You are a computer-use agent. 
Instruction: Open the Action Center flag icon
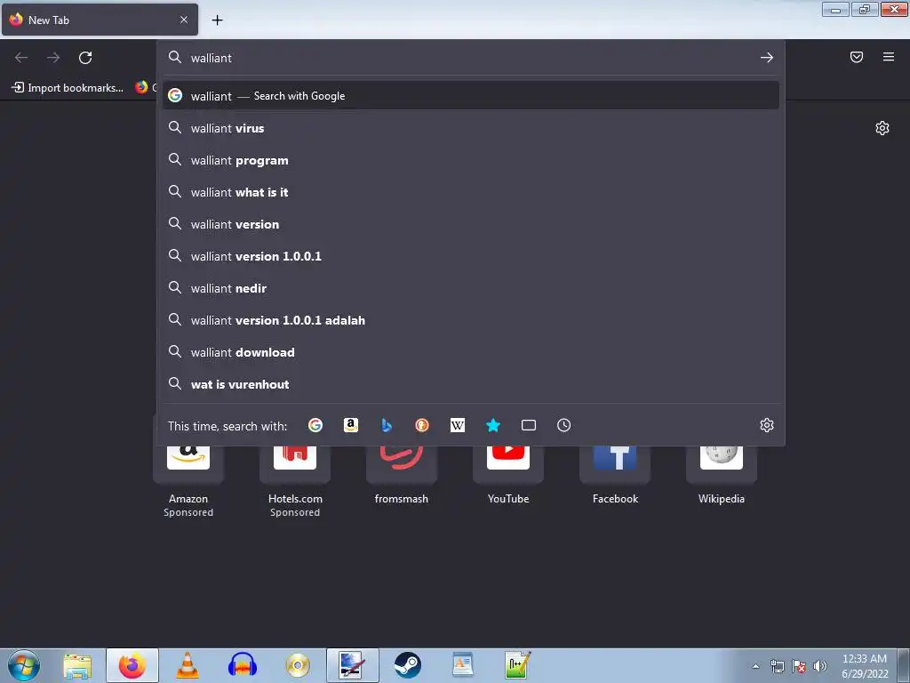(x=799, y=666)
